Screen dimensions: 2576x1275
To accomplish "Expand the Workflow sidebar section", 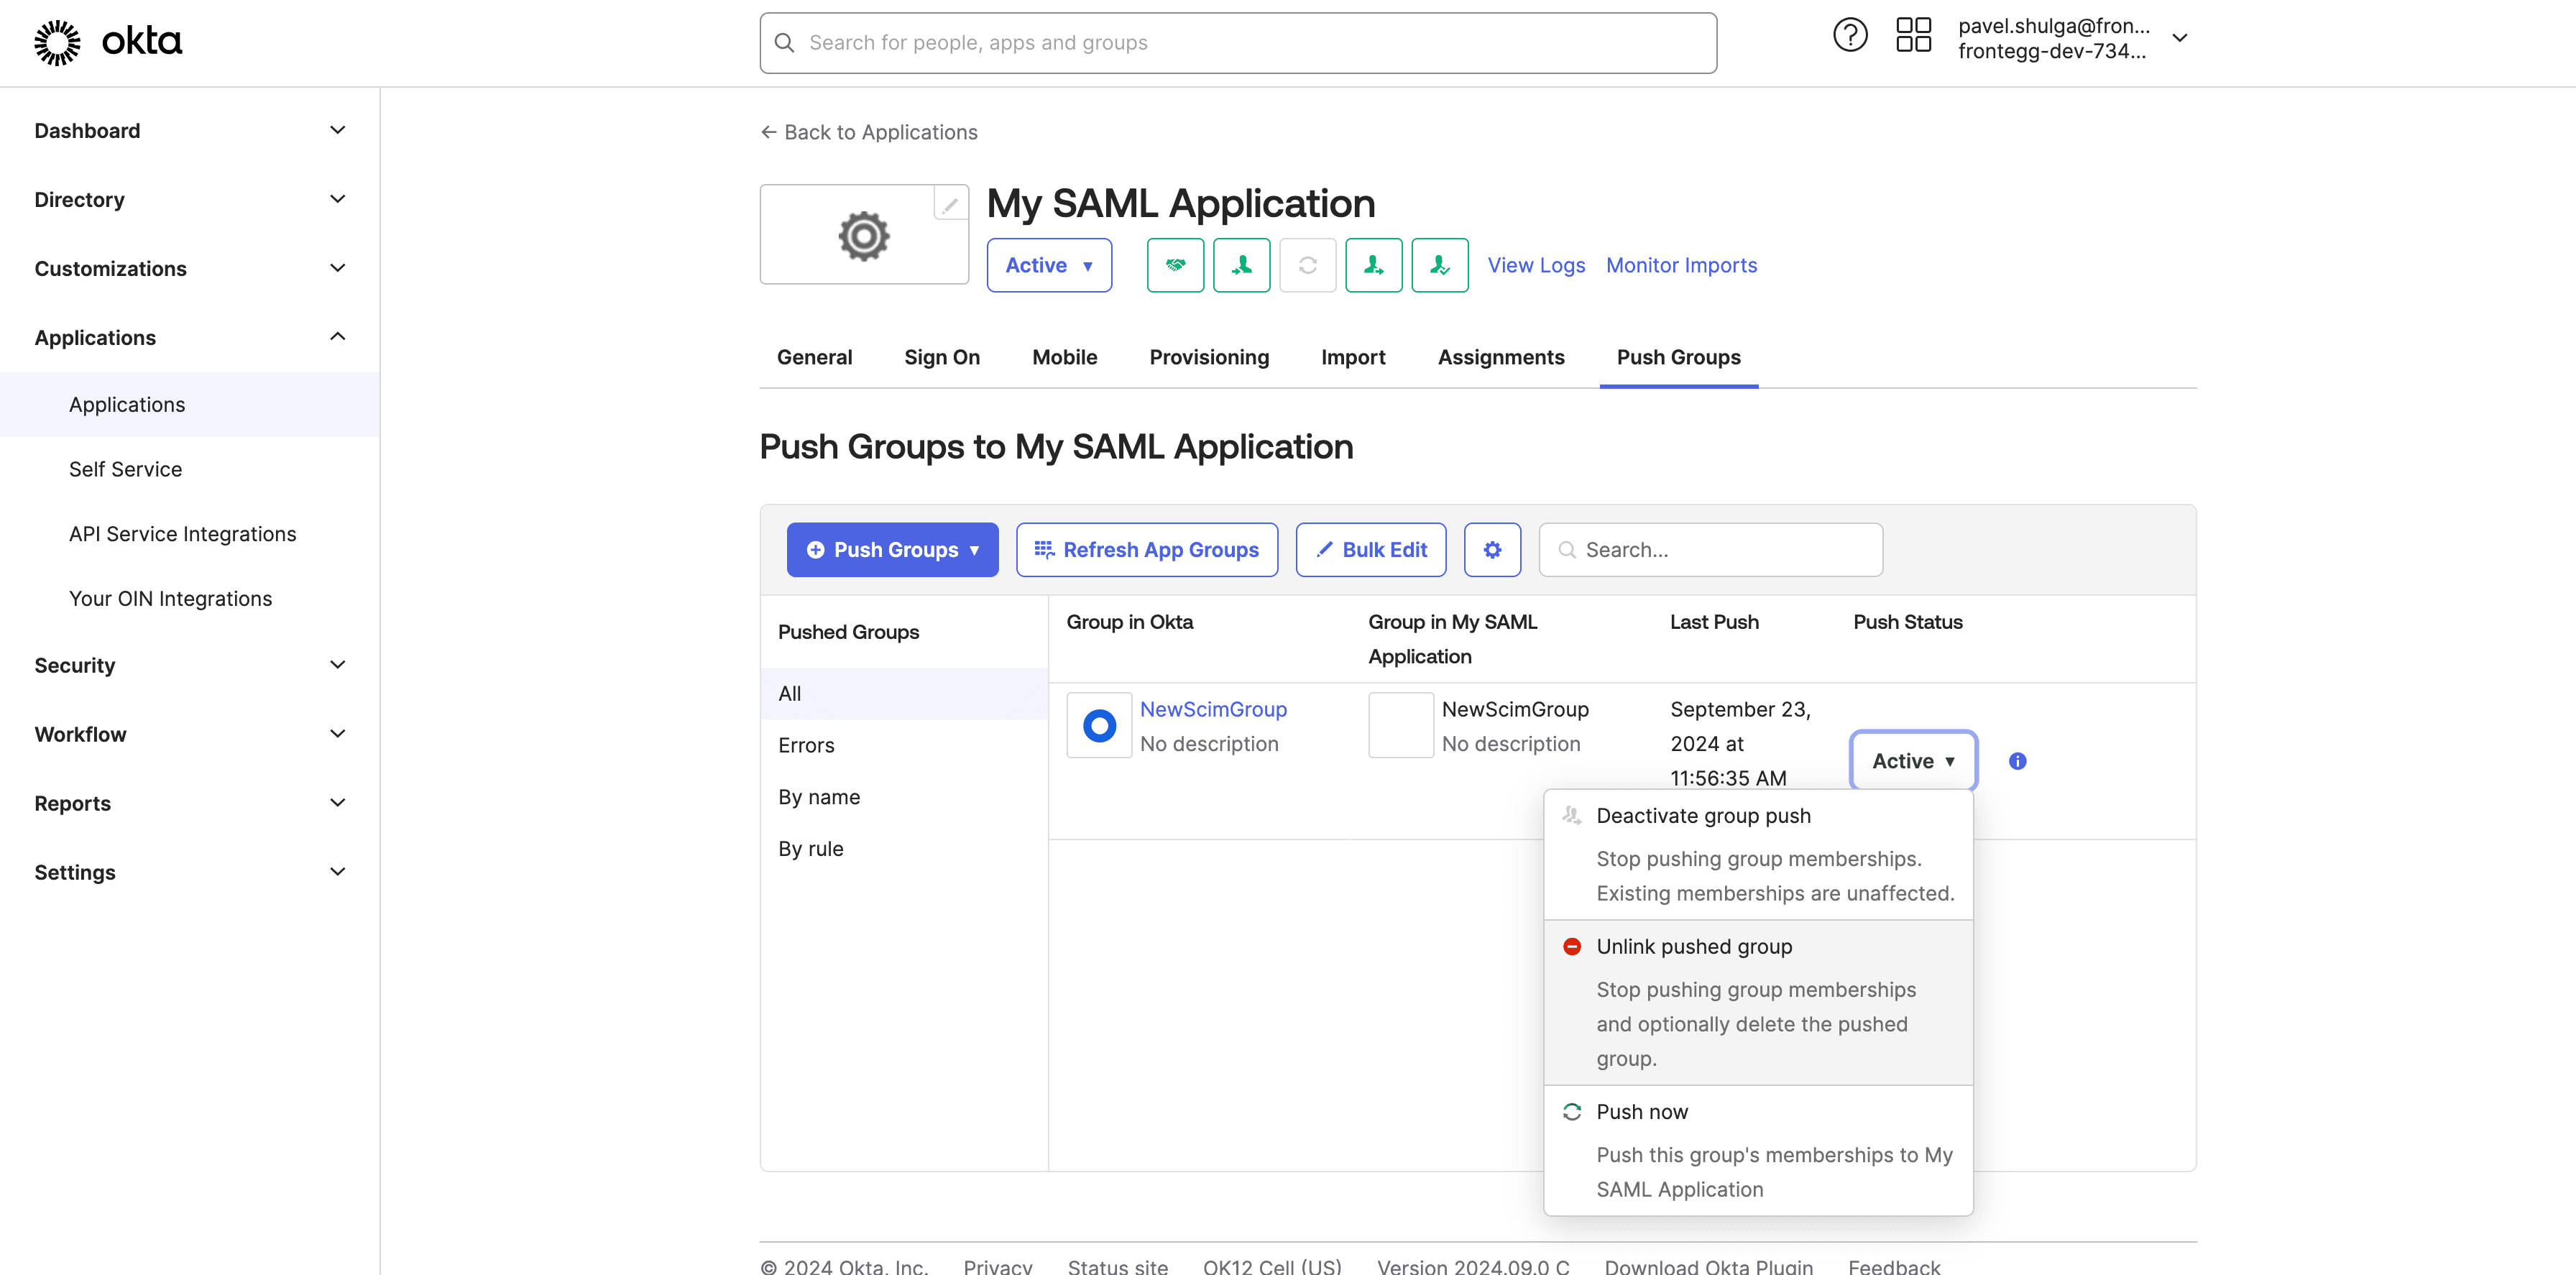I will 190,734.
